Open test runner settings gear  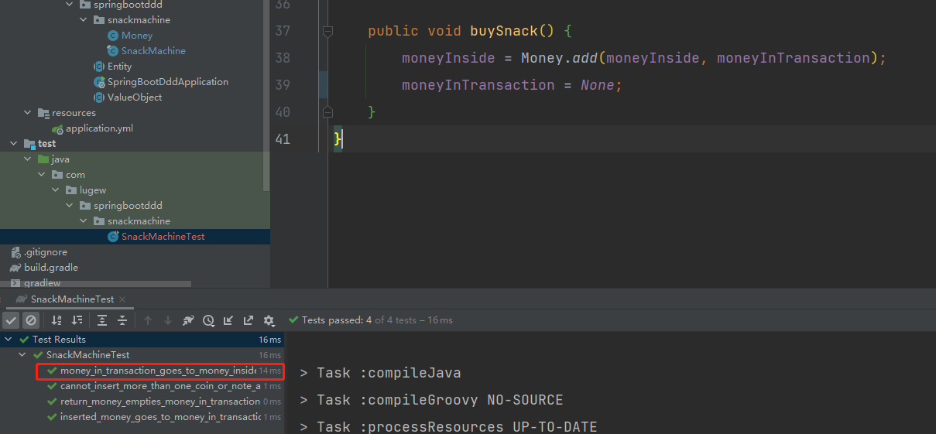coord(269,320)
